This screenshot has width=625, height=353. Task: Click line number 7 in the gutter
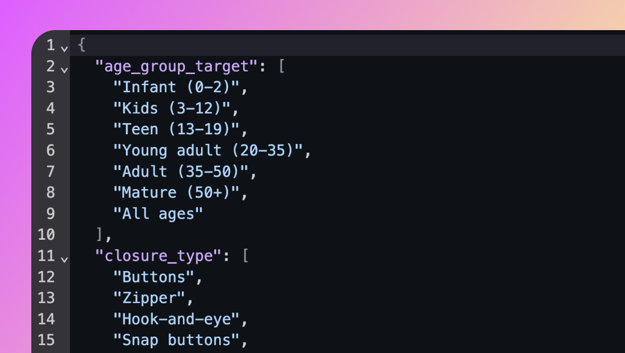click(x=50, y=172)
